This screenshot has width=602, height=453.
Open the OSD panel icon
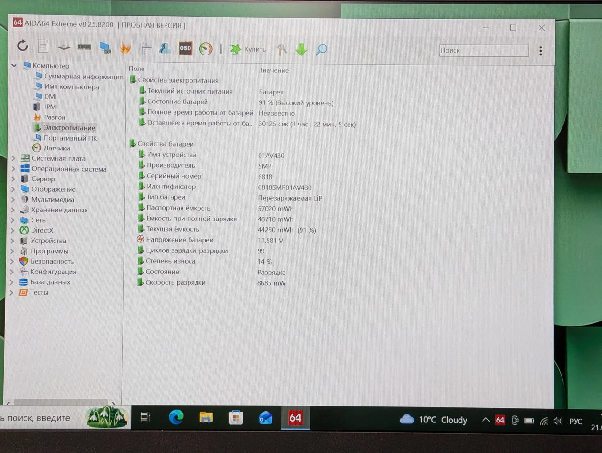pyautogui.click(x=185, y=48)
